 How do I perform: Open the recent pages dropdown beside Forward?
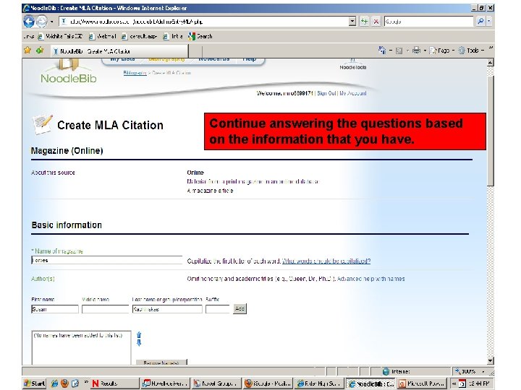[52, 22]
